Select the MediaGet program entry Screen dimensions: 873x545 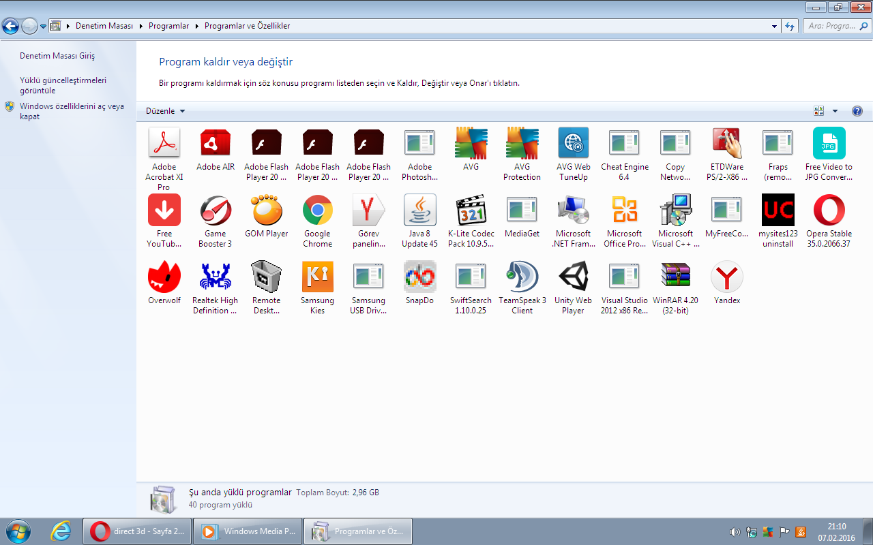click(x=522, y=215)
